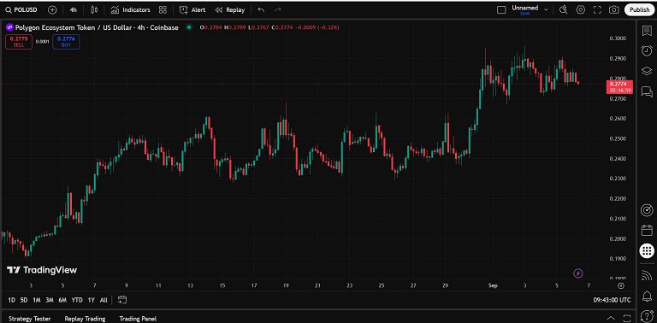Set date range to All
The height and width of the screenshot is (323, 657).
(x=104, y=300)
